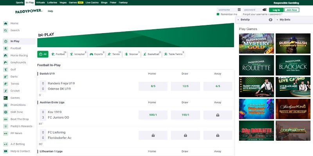313x156 pixels.
Task: Click the Log In button
Action: tap(276, 10)
